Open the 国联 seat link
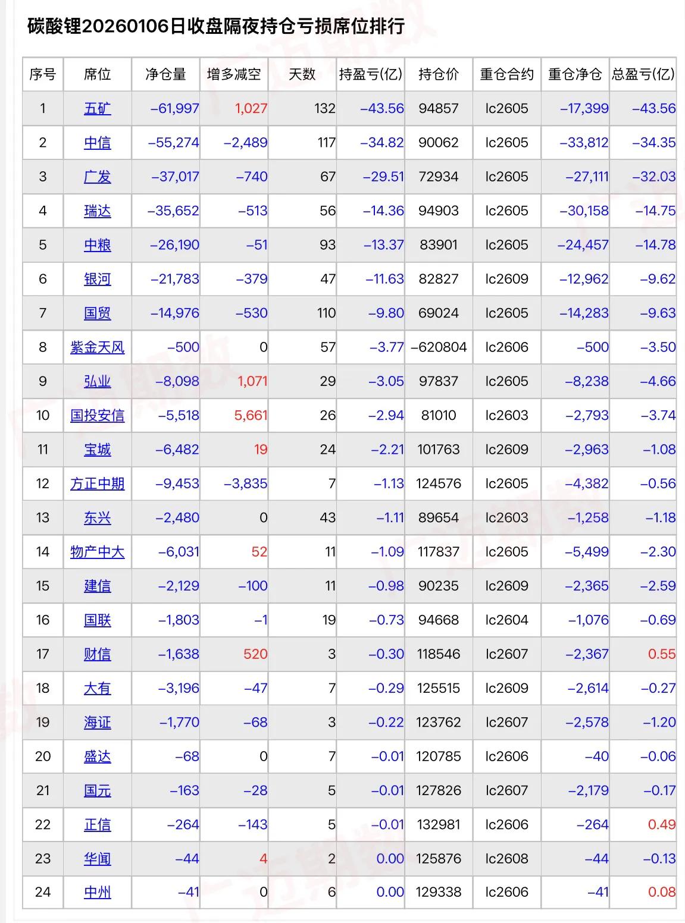Viewport: 685px width, 923px height. [x=97, y=620]
